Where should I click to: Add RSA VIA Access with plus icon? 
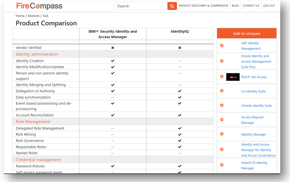click(x=222, y=76)
